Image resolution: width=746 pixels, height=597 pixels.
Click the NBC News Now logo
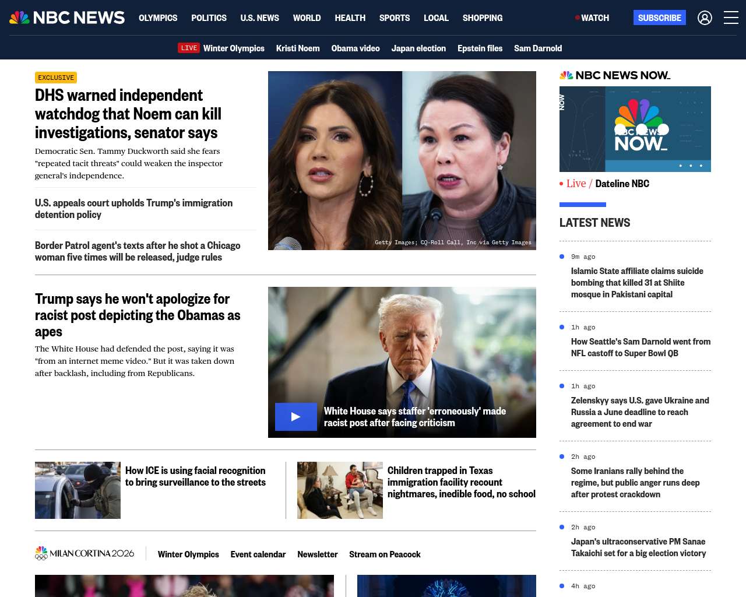615,75
